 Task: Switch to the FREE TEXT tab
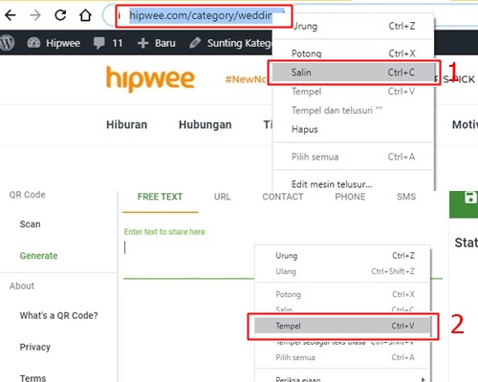(160, 197)
